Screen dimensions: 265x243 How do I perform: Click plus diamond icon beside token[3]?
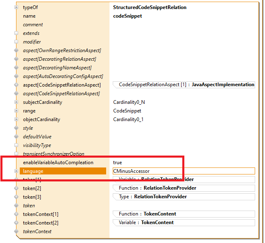pos(16,197)
